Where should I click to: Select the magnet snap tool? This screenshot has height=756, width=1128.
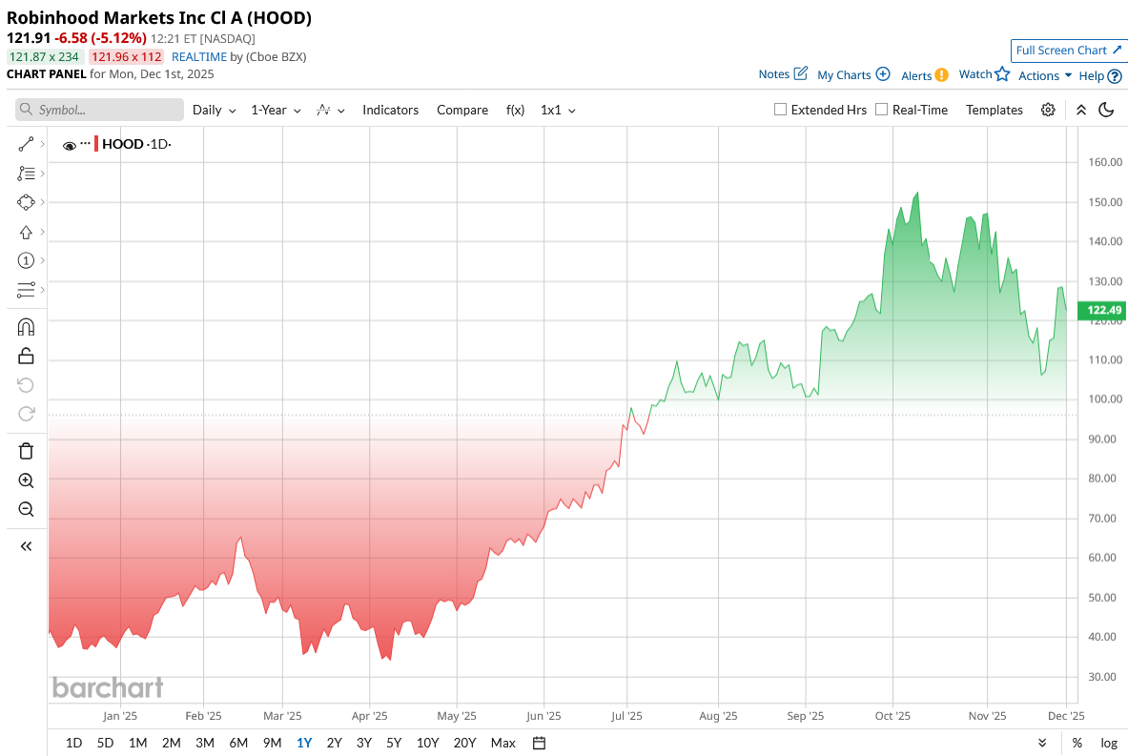tap(26, 327)
